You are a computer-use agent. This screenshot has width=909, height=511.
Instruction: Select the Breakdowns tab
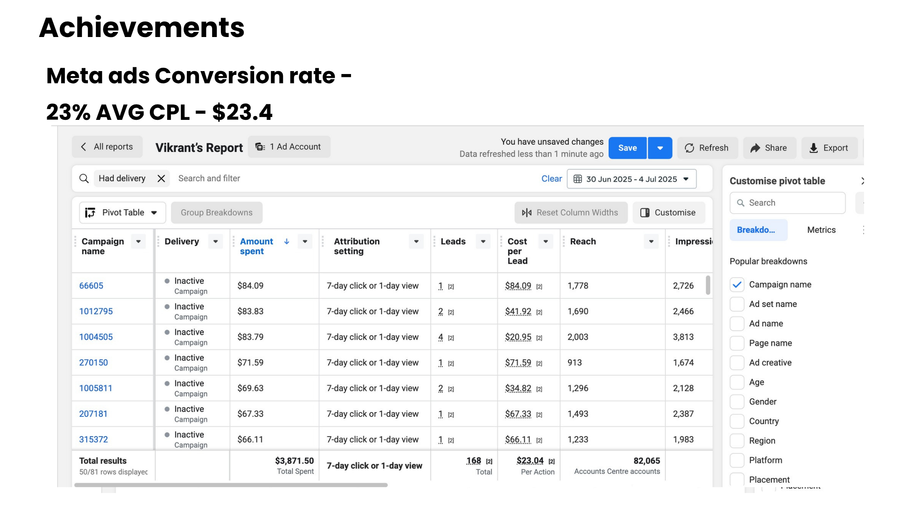[x=758, y=230]
